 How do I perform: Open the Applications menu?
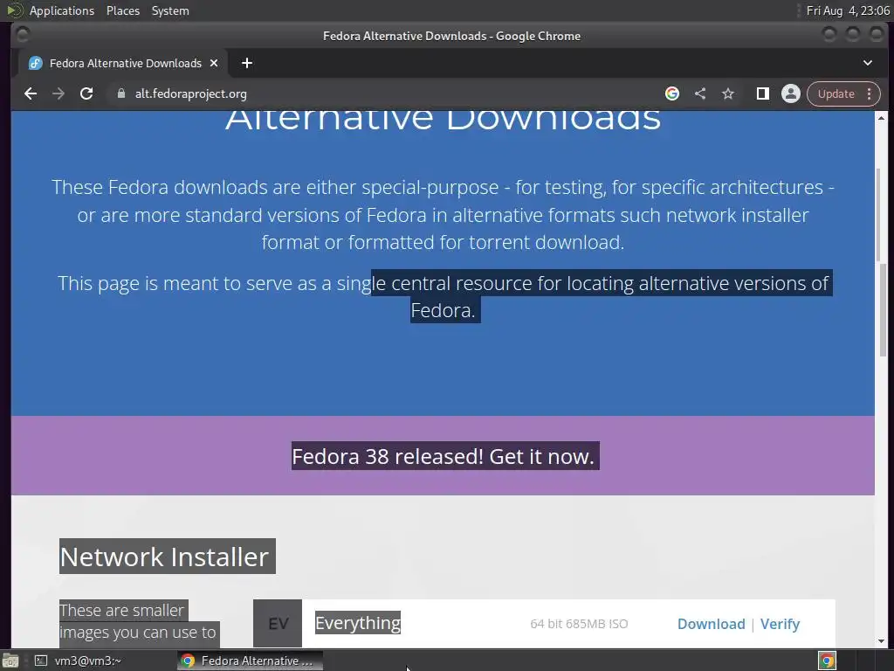click(x=62, y=10)
